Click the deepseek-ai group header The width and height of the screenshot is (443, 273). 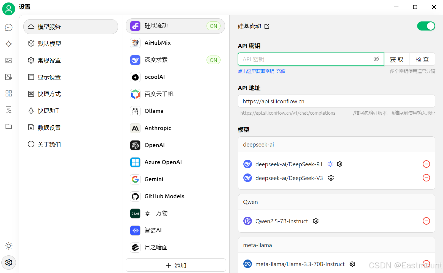tap(336, 145)
